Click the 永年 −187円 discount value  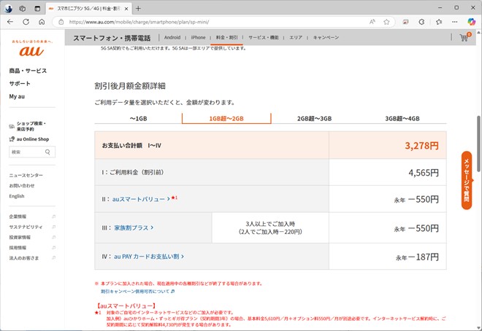417,257
